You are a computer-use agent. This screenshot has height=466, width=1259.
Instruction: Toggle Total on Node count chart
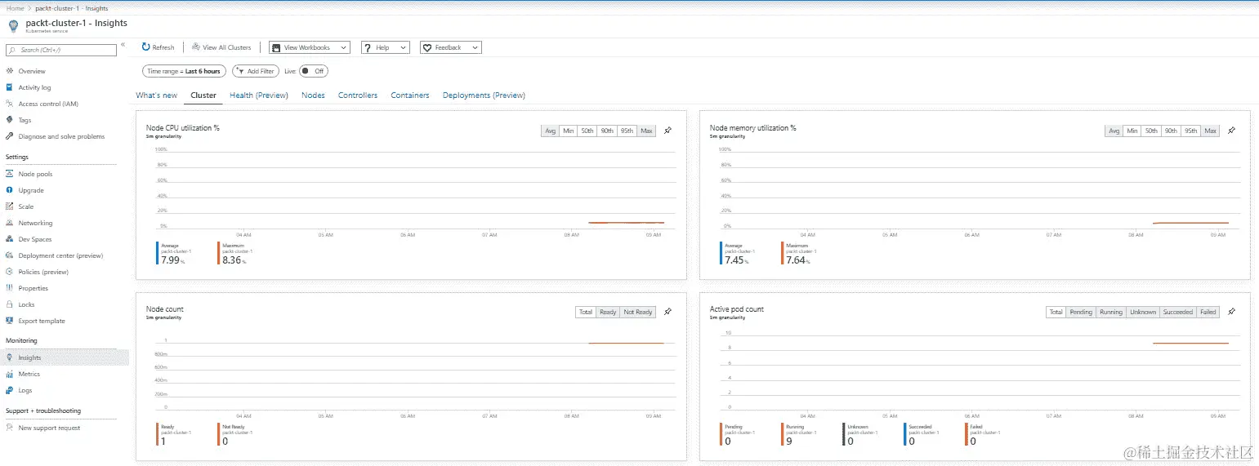586,312
